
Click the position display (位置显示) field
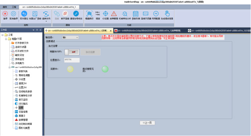(x=72, y=60)
